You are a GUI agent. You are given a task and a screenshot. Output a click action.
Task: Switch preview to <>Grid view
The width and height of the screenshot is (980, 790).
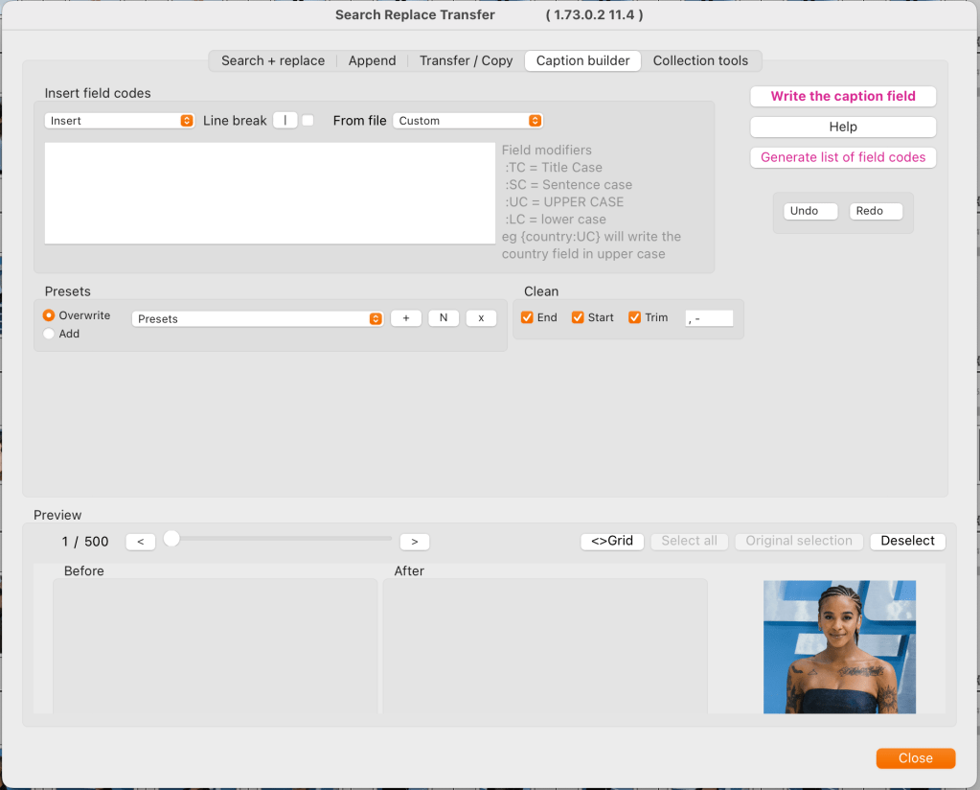point(612,541)
